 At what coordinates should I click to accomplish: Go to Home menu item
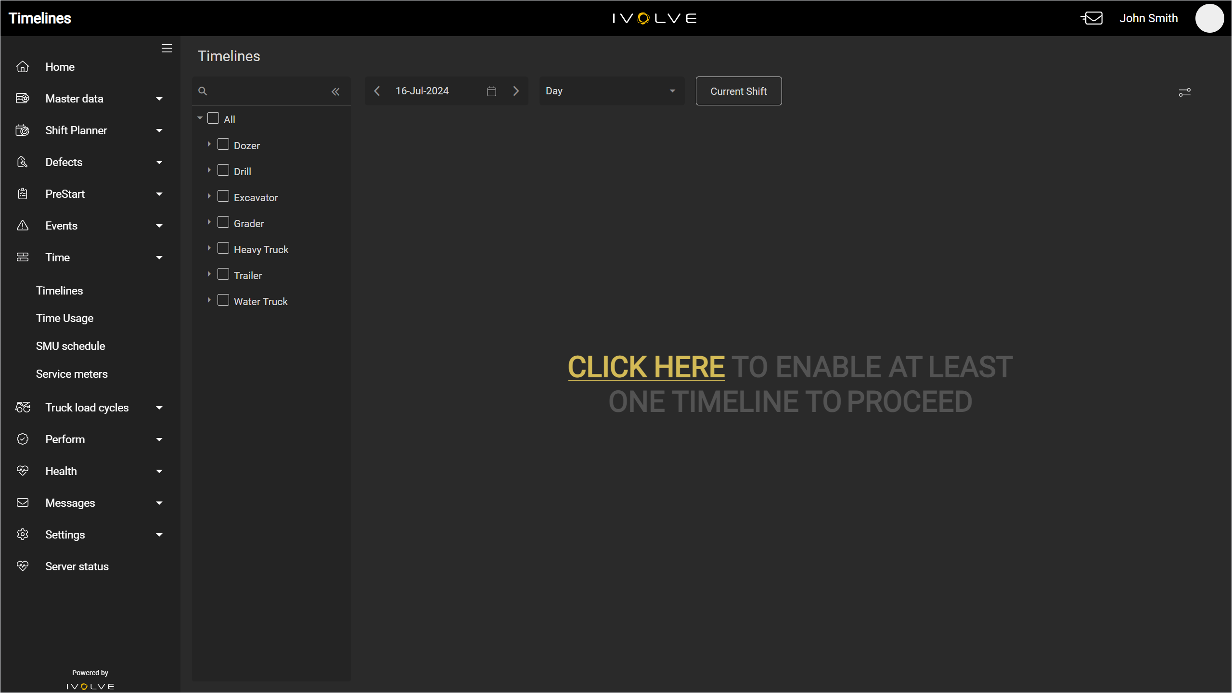click(60, 67)
